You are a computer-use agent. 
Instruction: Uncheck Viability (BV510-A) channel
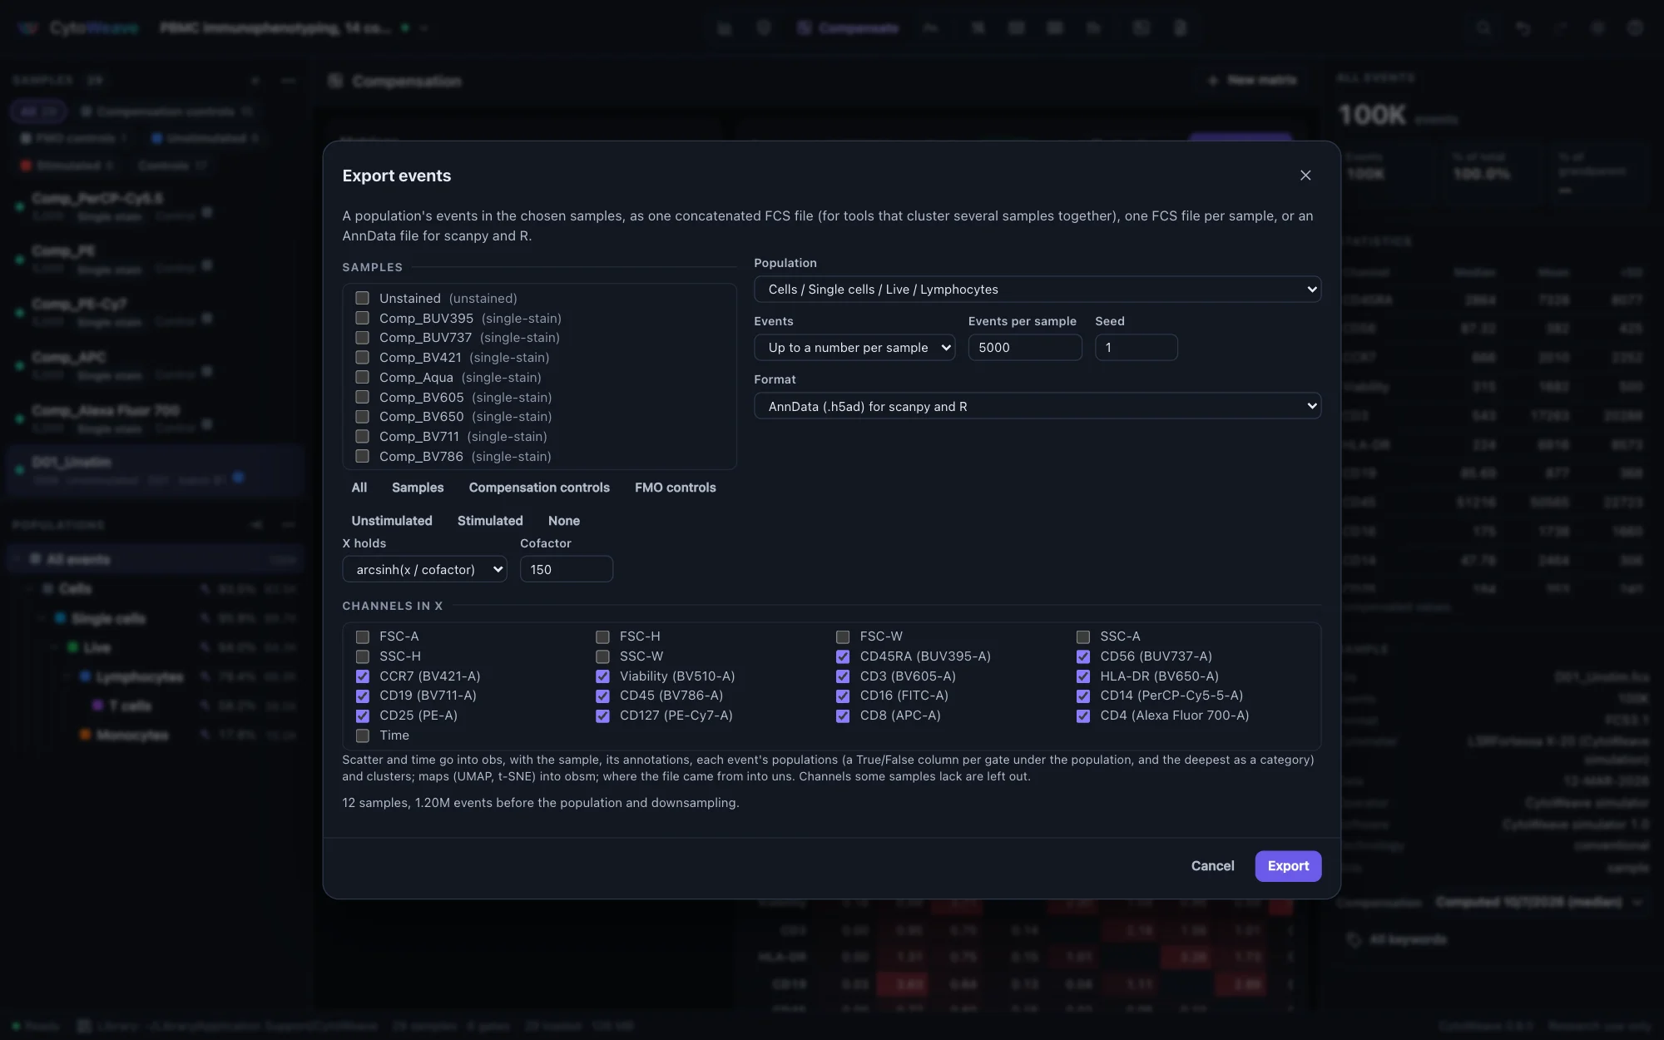click(602, 676)
